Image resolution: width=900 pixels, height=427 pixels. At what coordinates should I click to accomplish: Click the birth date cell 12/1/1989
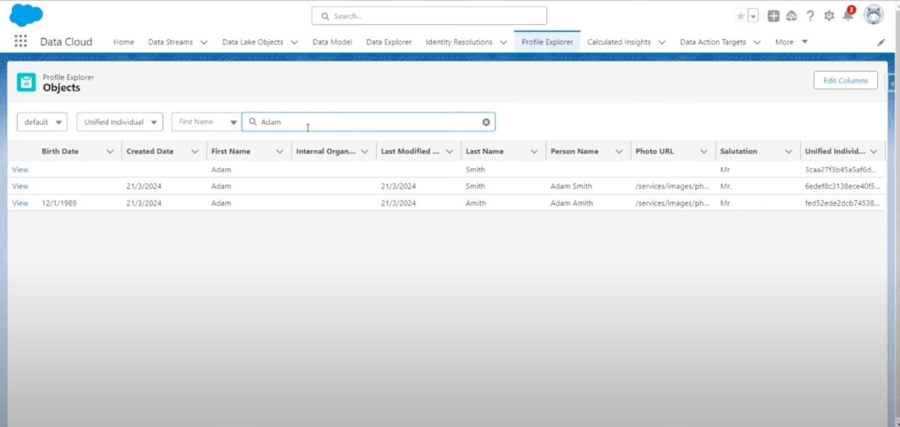pyautogui.click(x=59, y=203)
